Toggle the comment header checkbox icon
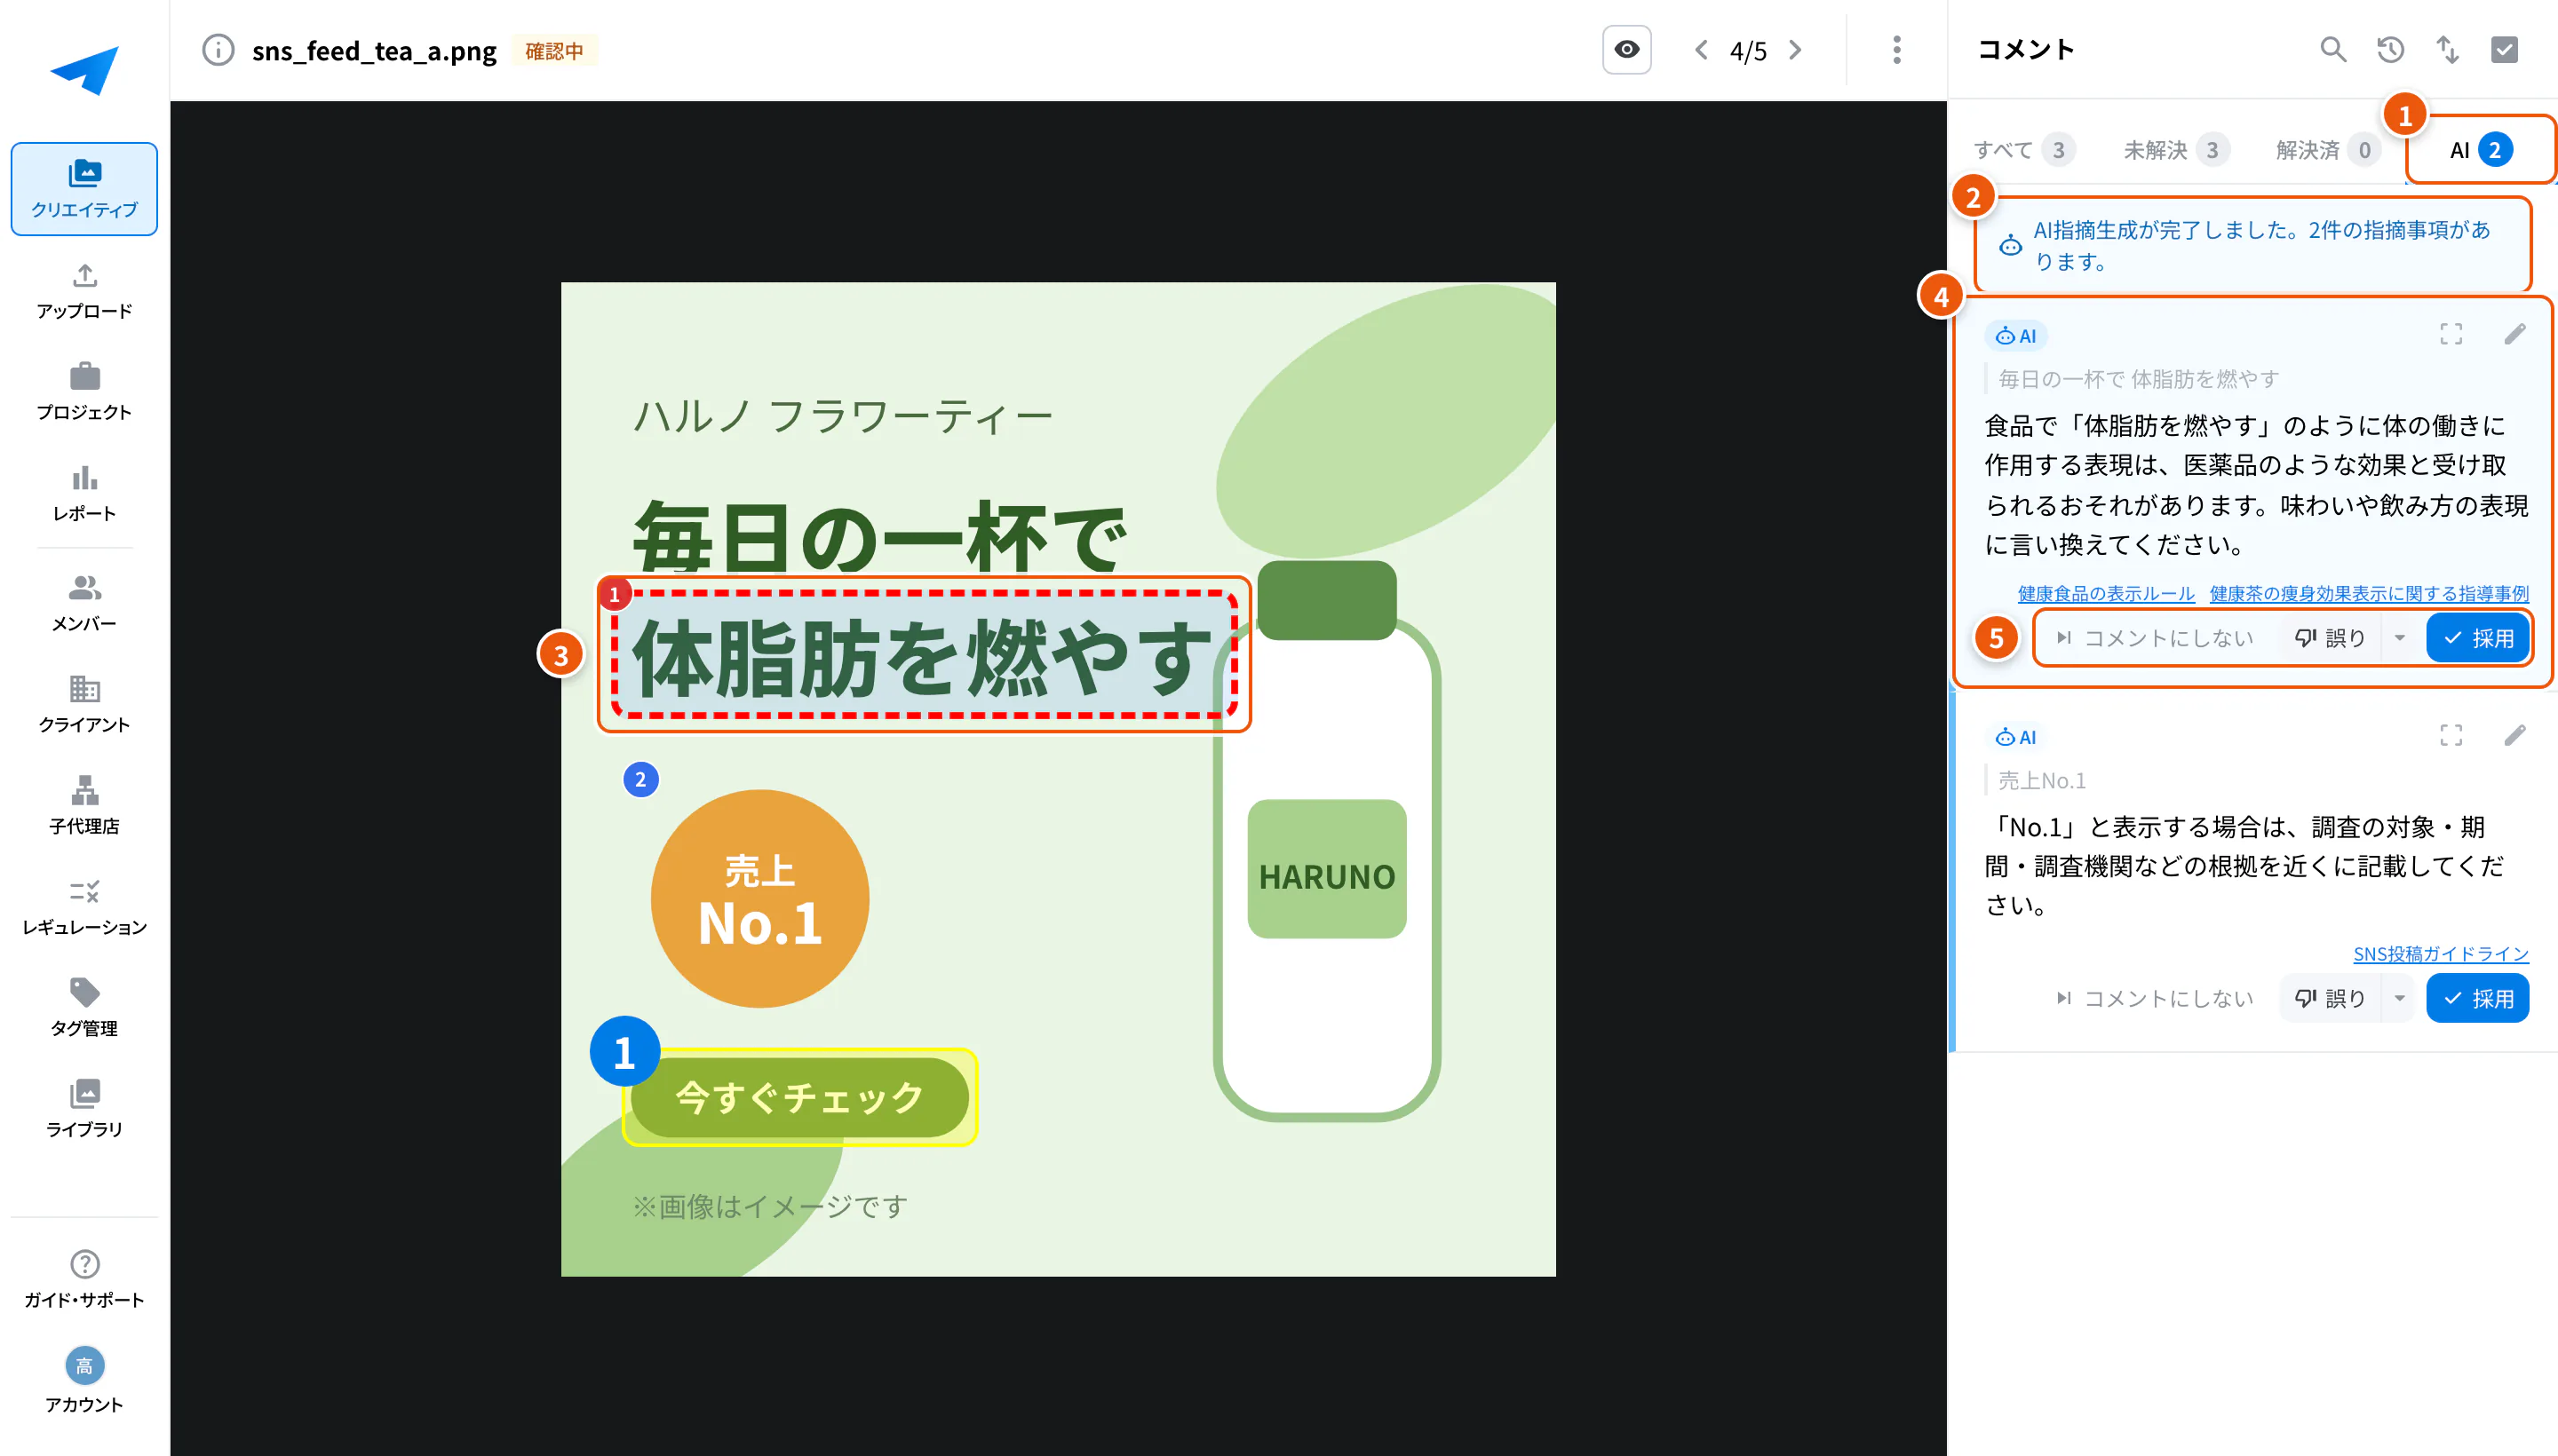Image resolution: width=2558 pixels, height=1456 pixels. point(2504,50)
